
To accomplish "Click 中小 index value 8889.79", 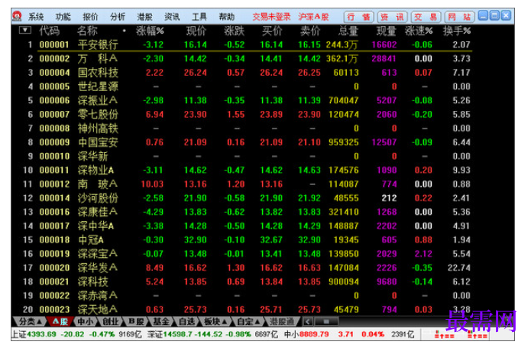I will click(313, 334).
